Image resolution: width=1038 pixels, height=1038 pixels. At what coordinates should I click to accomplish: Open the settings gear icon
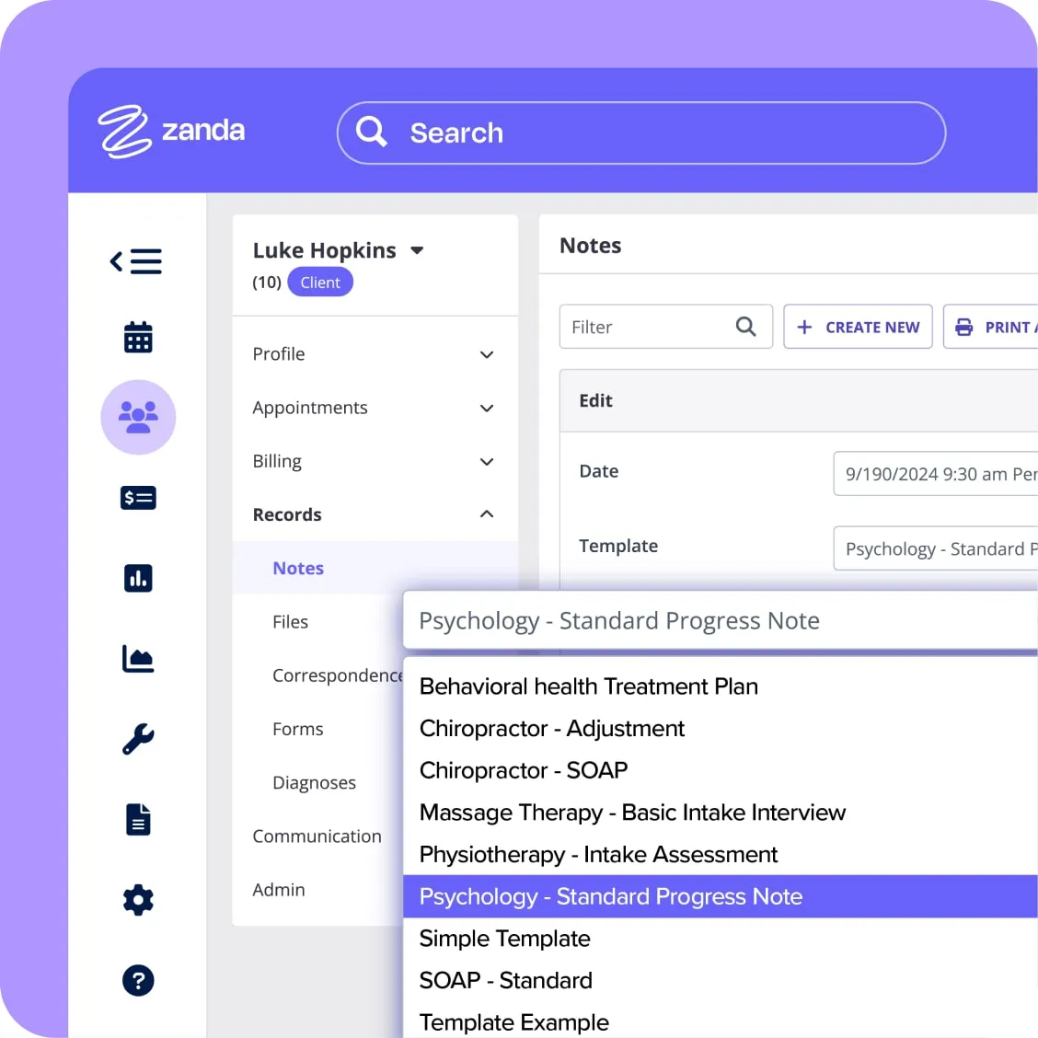coord(138,900)
